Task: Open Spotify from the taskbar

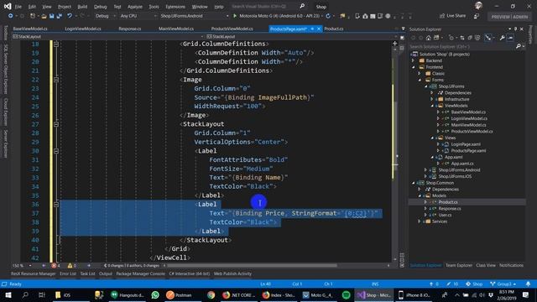Action: (346, 294)
